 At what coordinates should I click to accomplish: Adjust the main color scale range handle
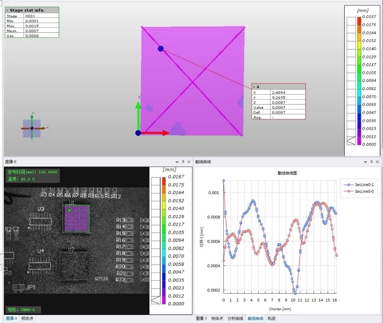click(351, 140)
